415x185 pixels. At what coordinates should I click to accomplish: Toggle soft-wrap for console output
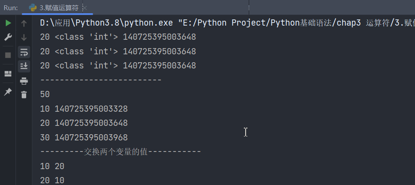click(x=24, y=52)
